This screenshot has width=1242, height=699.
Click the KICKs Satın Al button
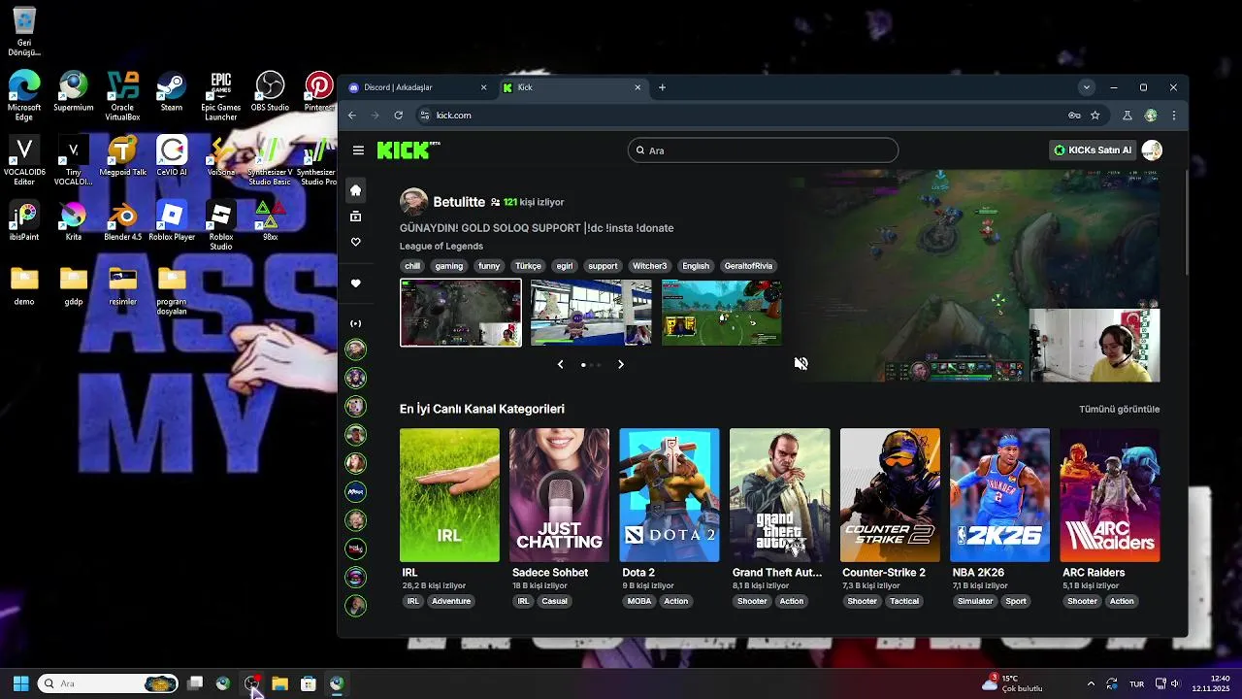[1093, 150]
